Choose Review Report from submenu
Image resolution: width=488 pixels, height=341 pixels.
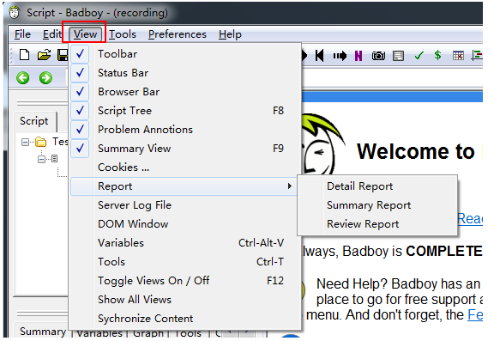coord(377,224)
